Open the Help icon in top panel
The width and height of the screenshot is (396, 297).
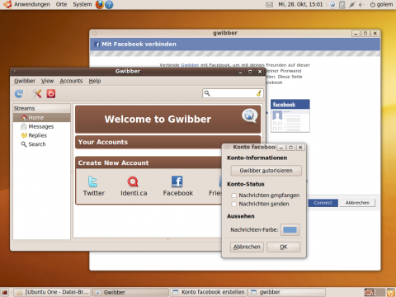(x=109, y=4)
